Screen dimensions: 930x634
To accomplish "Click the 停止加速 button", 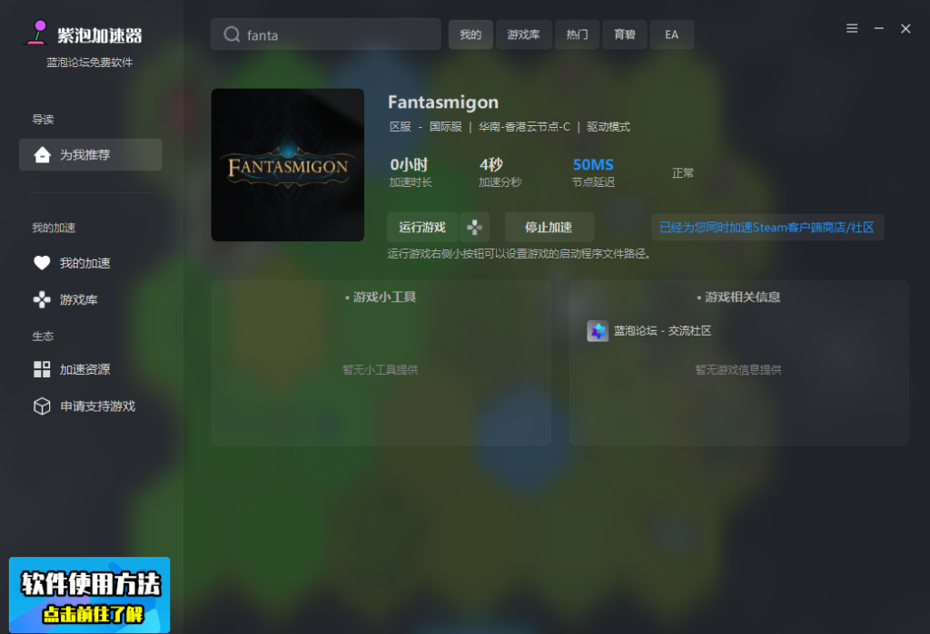I will 549,227.
